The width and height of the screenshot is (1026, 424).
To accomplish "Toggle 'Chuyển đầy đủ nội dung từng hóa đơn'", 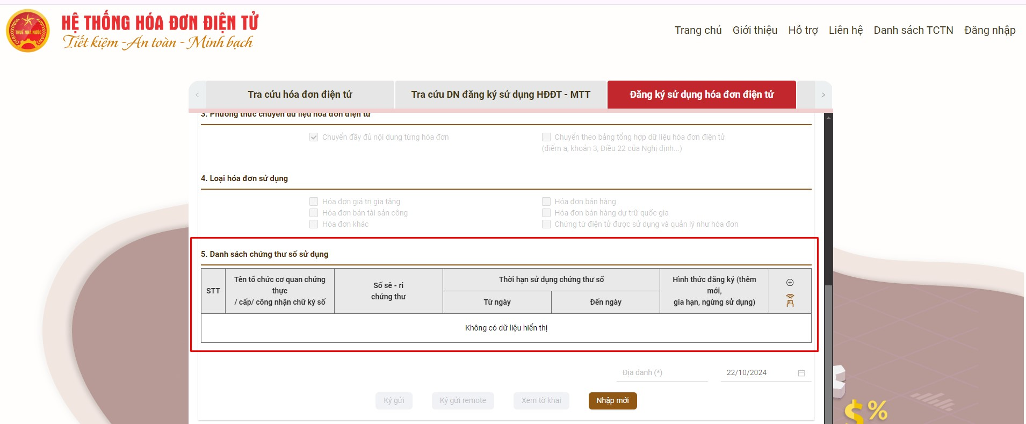I will [x=314, y=138].
